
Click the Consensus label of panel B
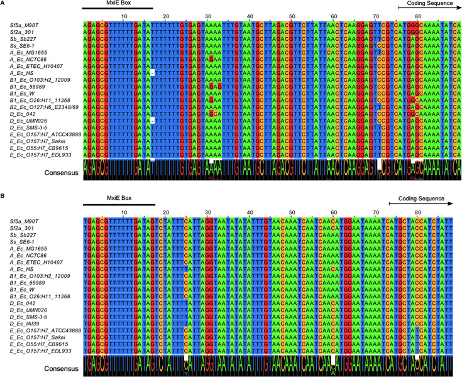tap(62, 368)
